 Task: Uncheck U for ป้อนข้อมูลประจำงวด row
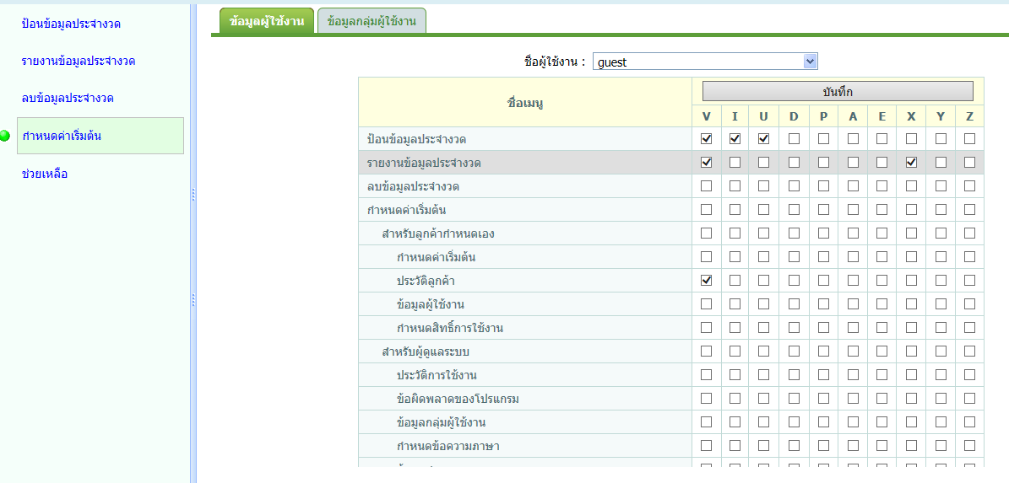click(x=764, y=138)
